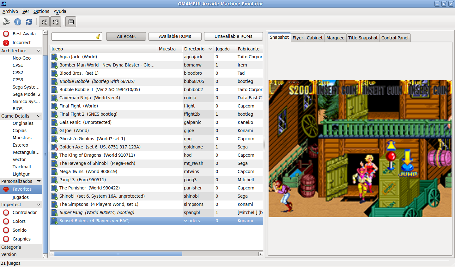Sort by the Muestra column header
The image size is (455, 267).
pos(170,49)
